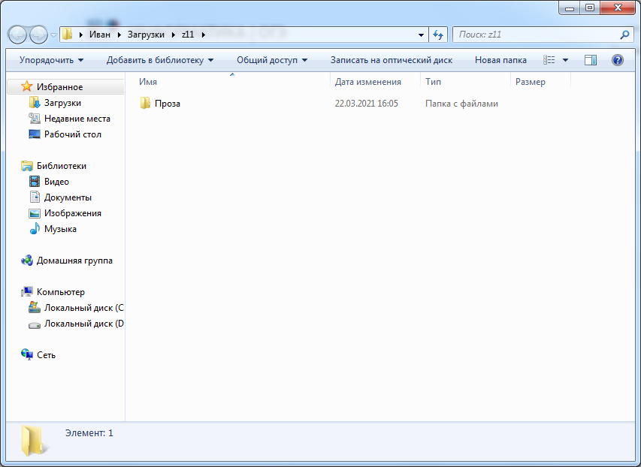641x467 pixels.
Task: Click the large folder icon in details pane
Action: [33, 441]
